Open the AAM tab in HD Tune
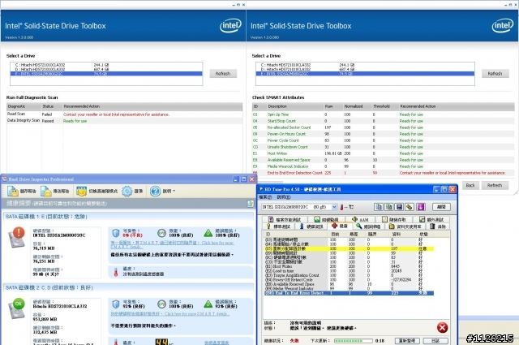Viewport: 519px width, 345px height. (x=360, y=219)
